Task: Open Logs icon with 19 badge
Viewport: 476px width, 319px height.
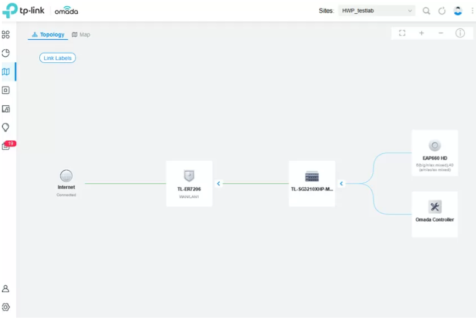Action: (7, 146)
